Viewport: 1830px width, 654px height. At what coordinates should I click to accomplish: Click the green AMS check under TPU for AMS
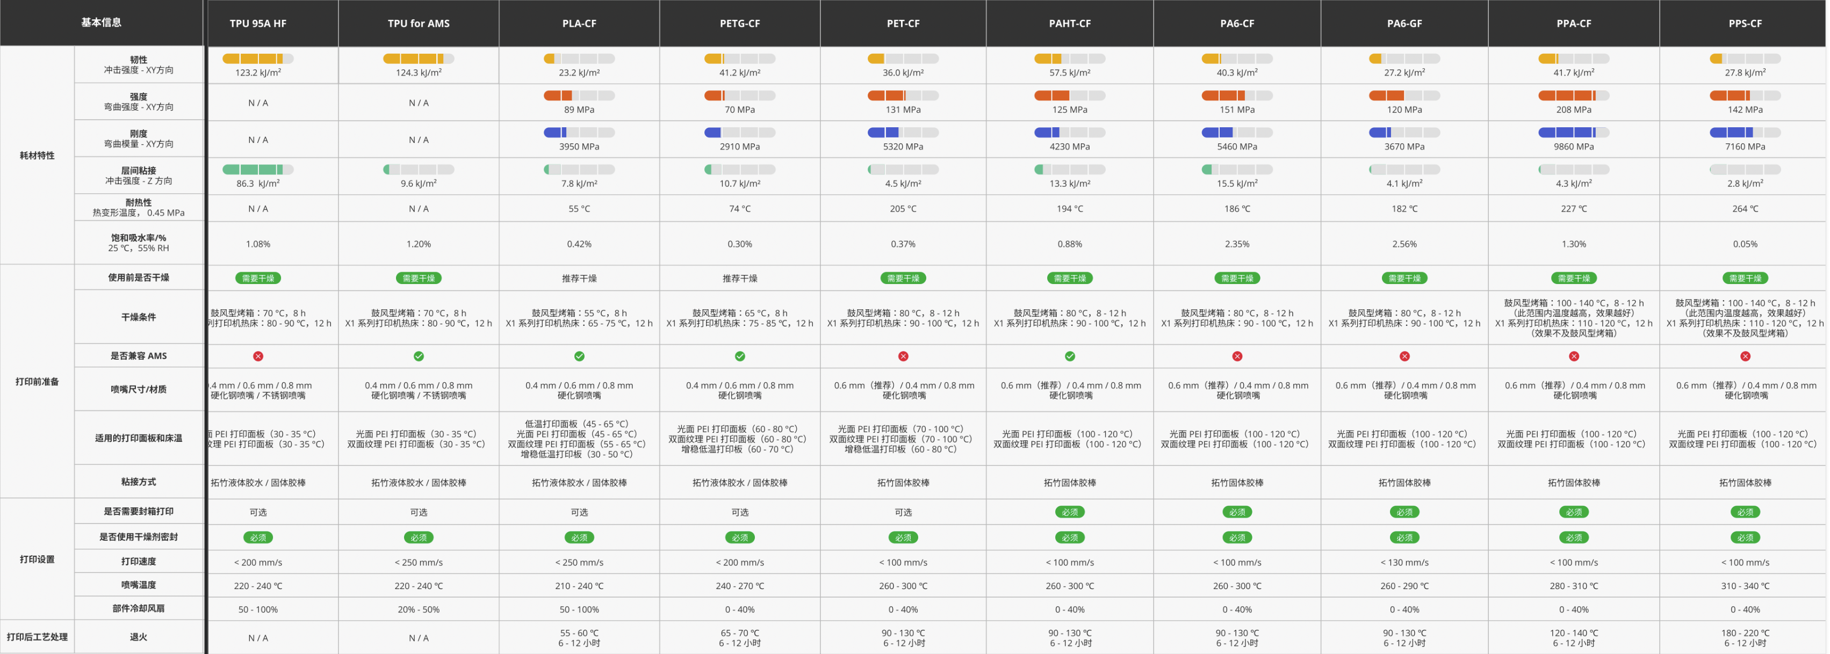point(419,356)
